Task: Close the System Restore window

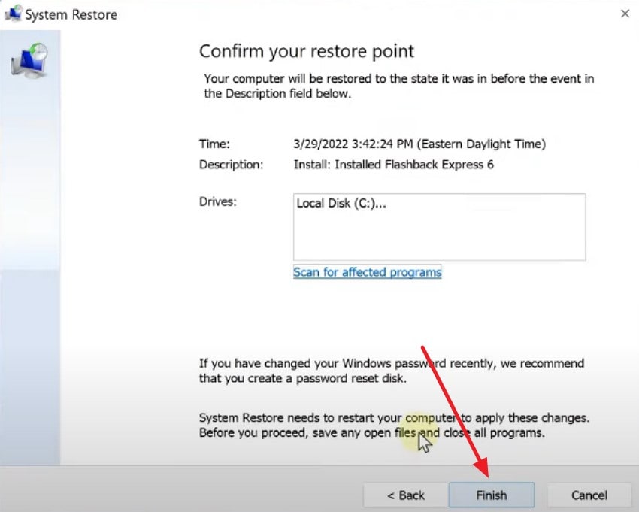Action: (x=625, y=14)
